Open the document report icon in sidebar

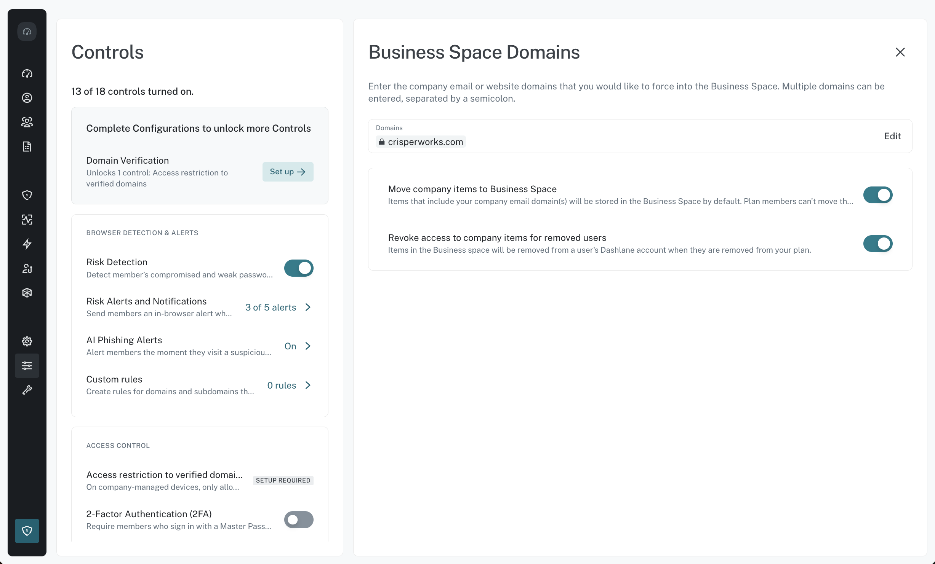tap(27, 147)
